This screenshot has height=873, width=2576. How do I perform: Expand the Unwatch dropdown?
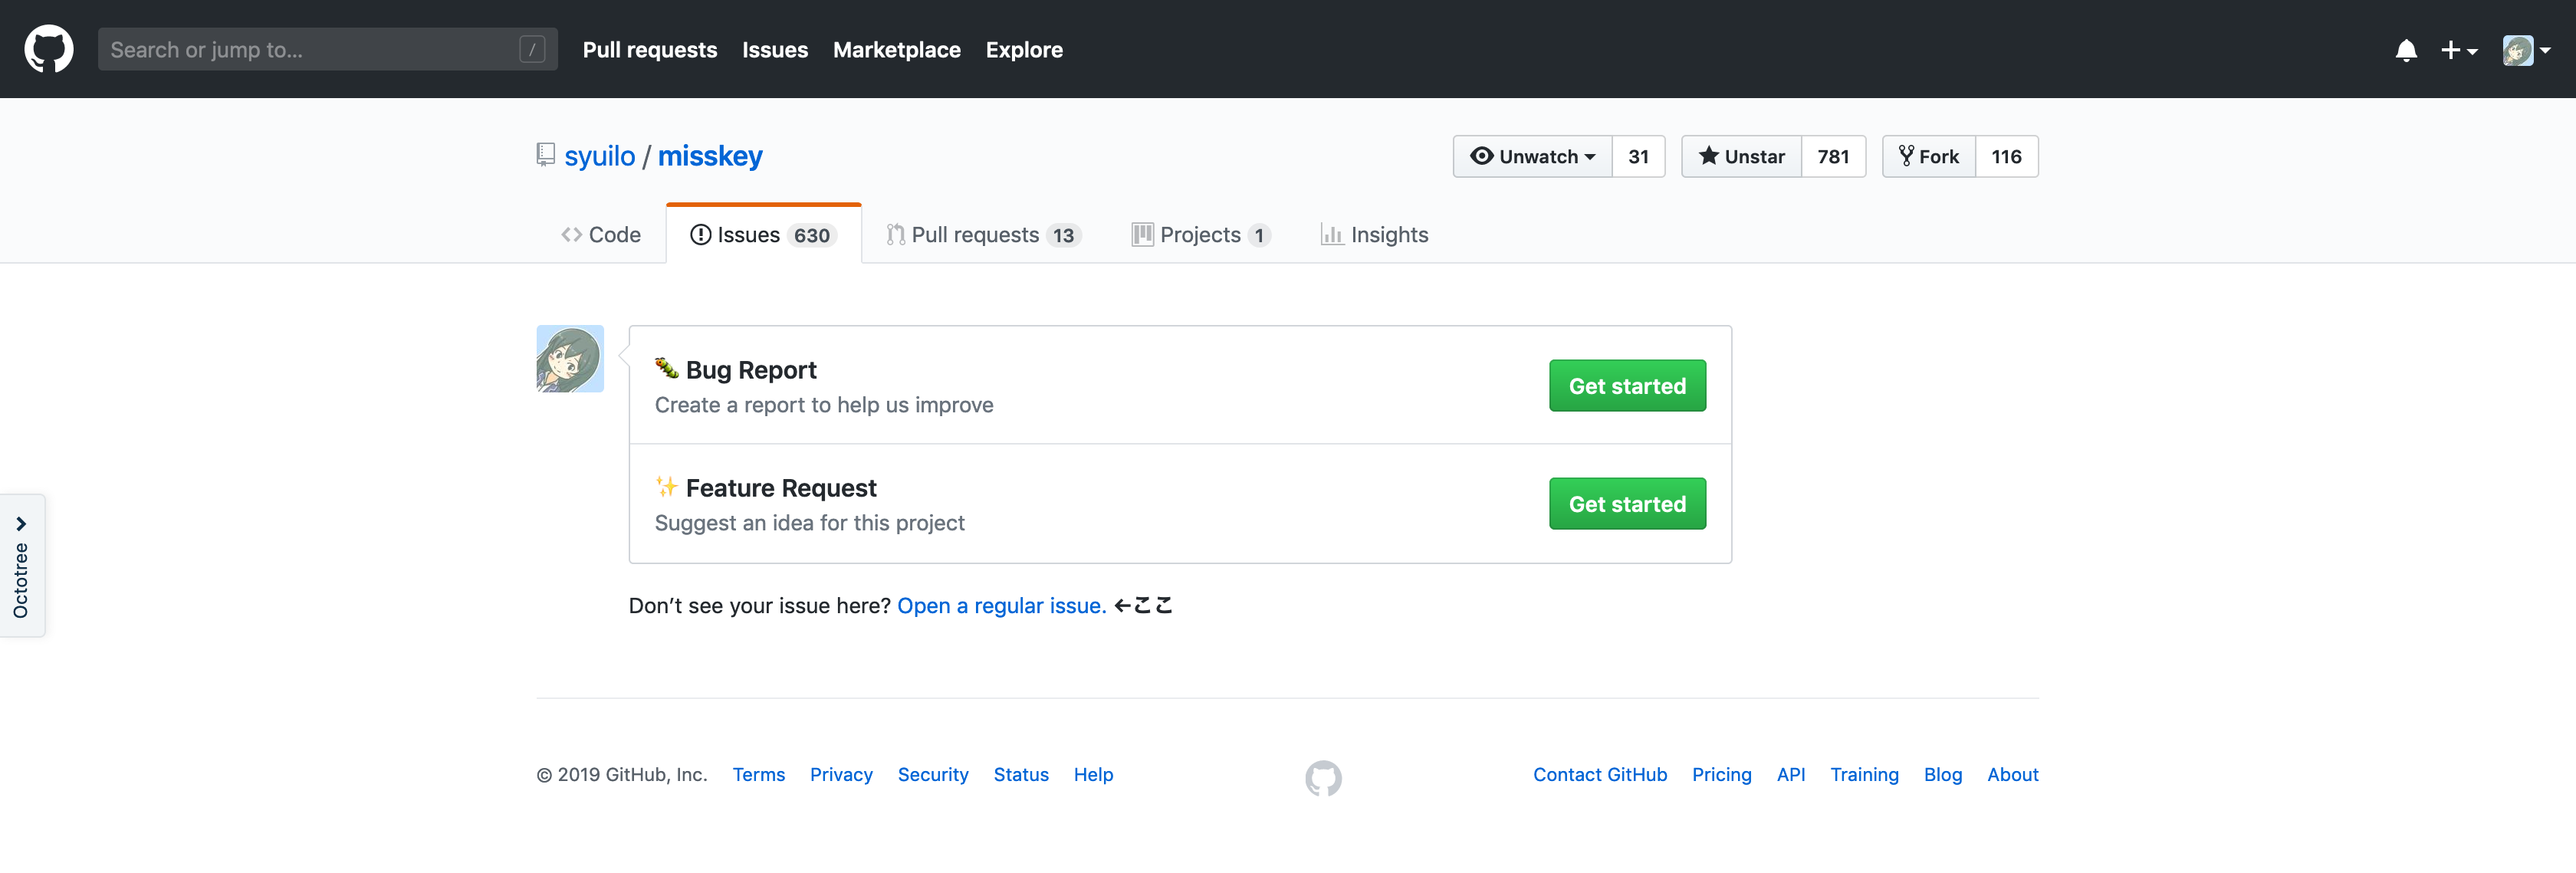[1532, 156]
